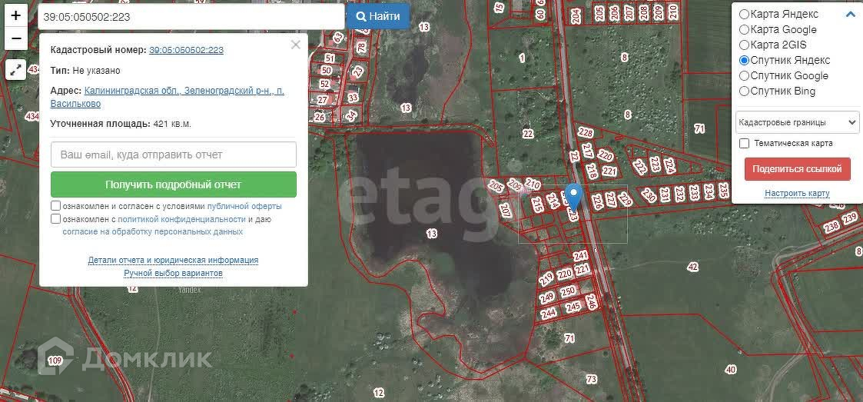Open политикой конфиденциальности link

pyautogui.click(x=181, y=220)
